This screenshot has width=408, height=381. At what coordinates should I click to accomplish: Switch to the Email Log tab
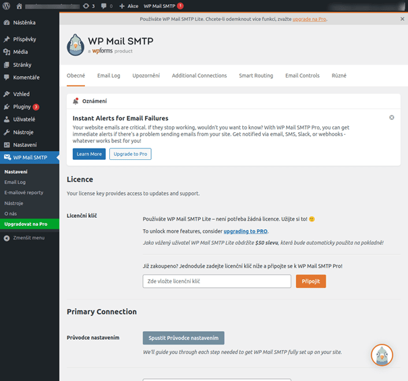109,76
